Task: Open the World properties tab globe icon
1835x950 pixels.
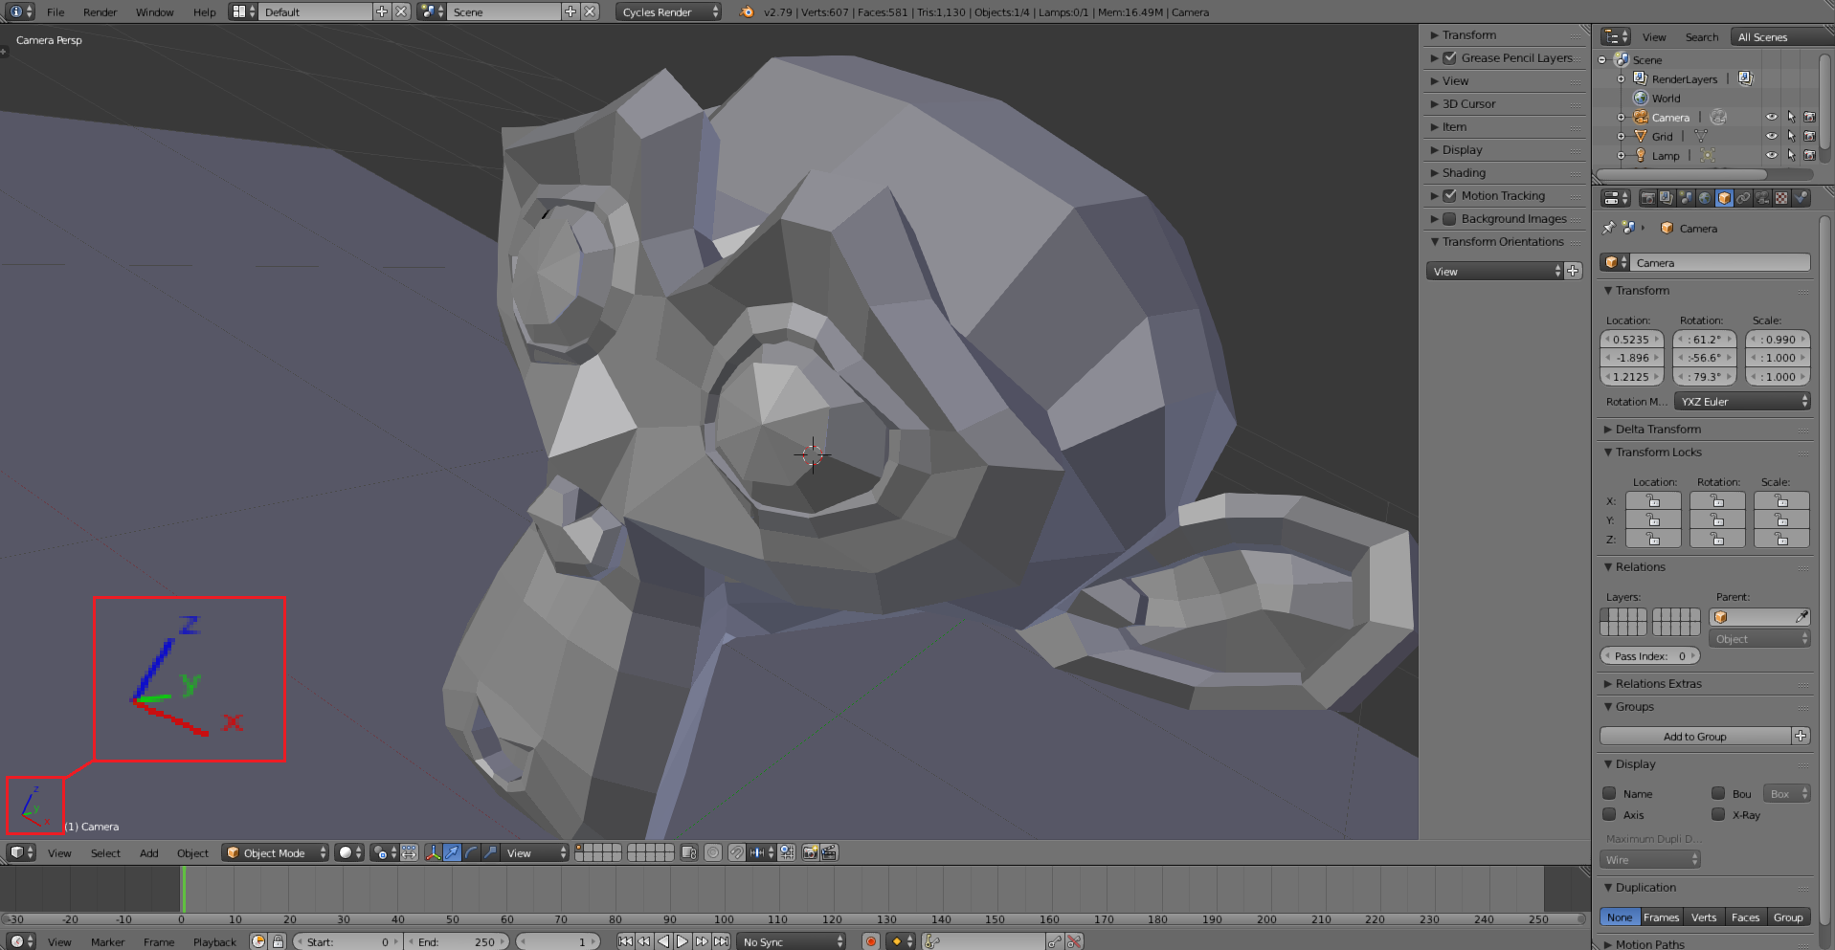Action: [1705, 198]
